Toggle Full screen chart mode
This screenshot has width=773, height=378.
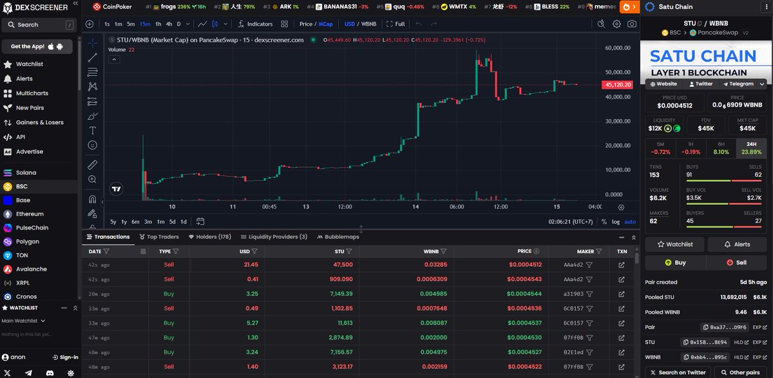(x=395, y=24)
